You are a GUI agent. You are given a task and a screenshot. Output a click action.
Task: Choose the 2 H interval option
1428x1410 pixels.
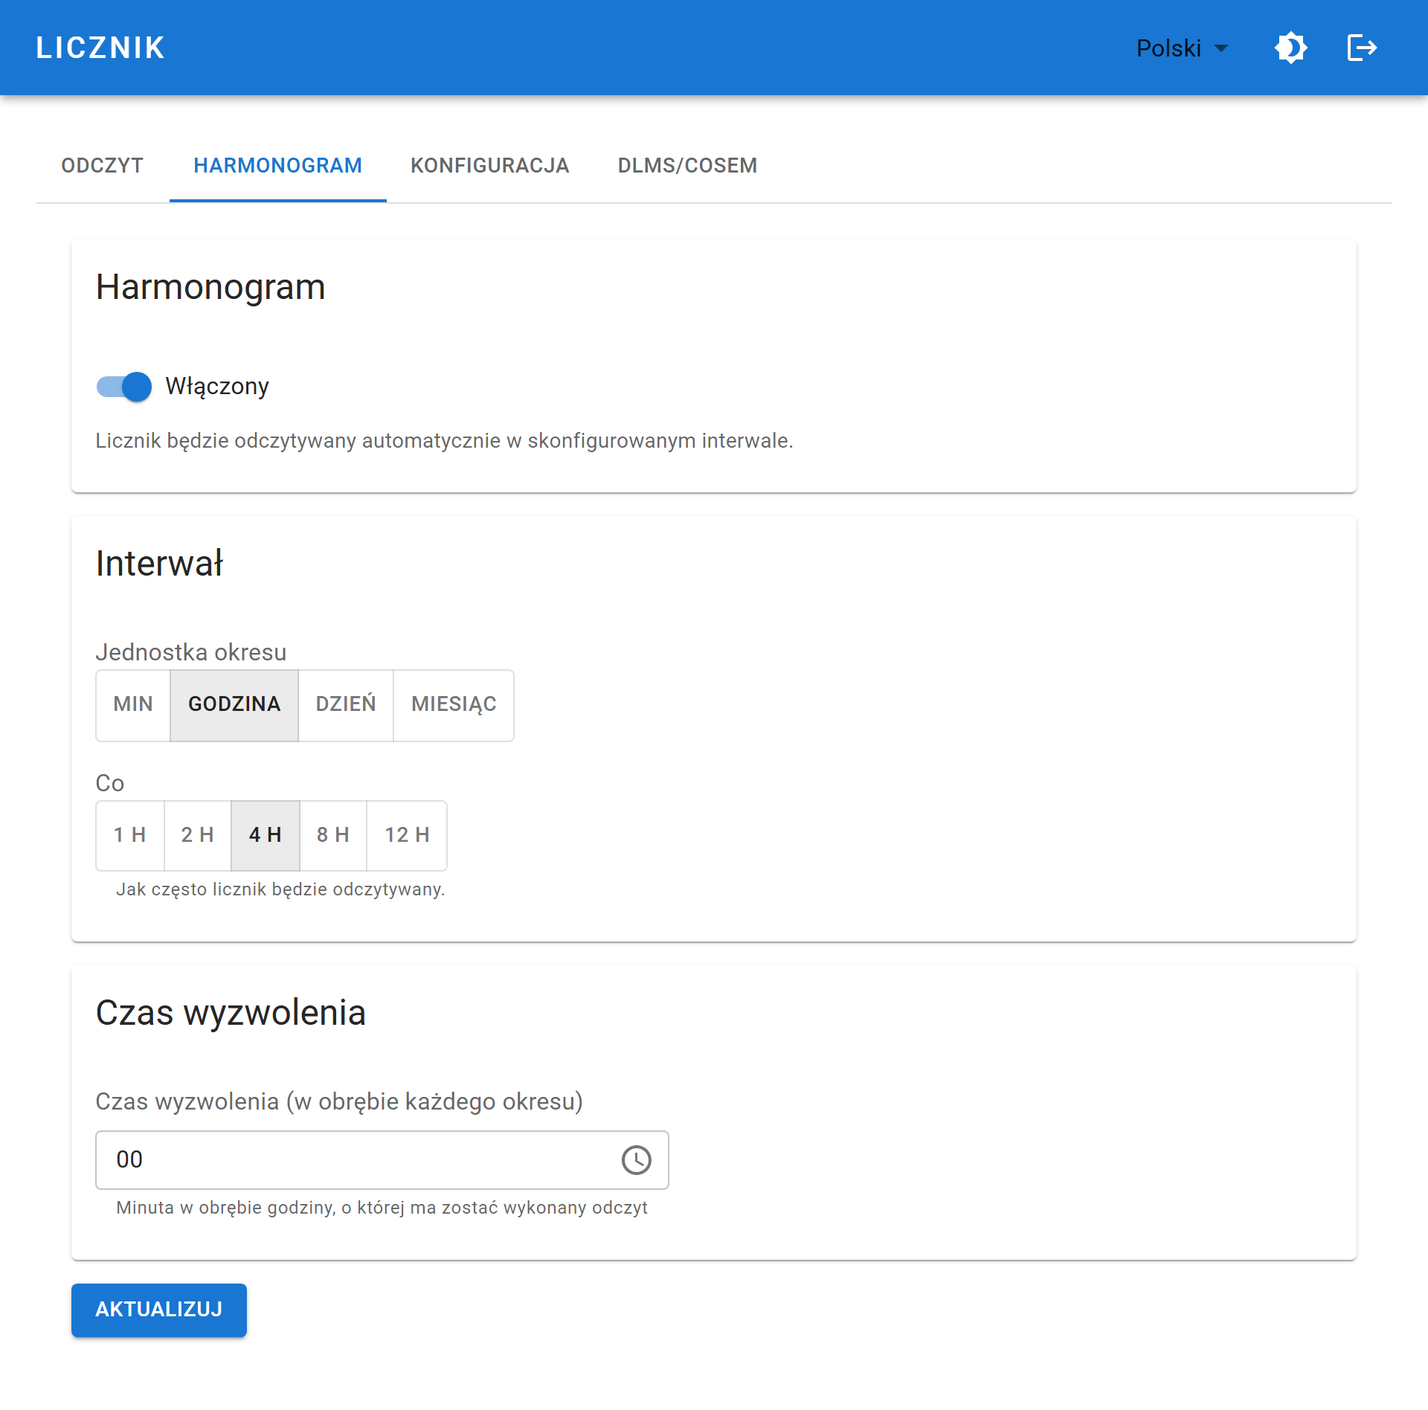point(198,835)
